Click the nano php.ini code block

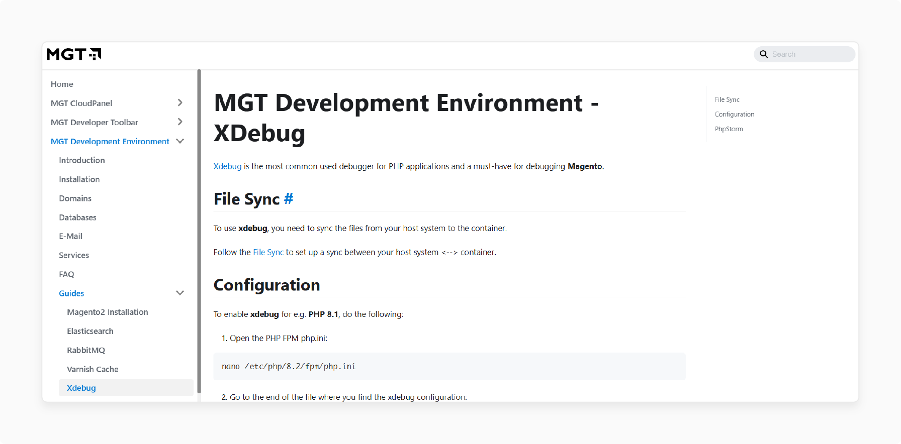click(x=449, y=367)
